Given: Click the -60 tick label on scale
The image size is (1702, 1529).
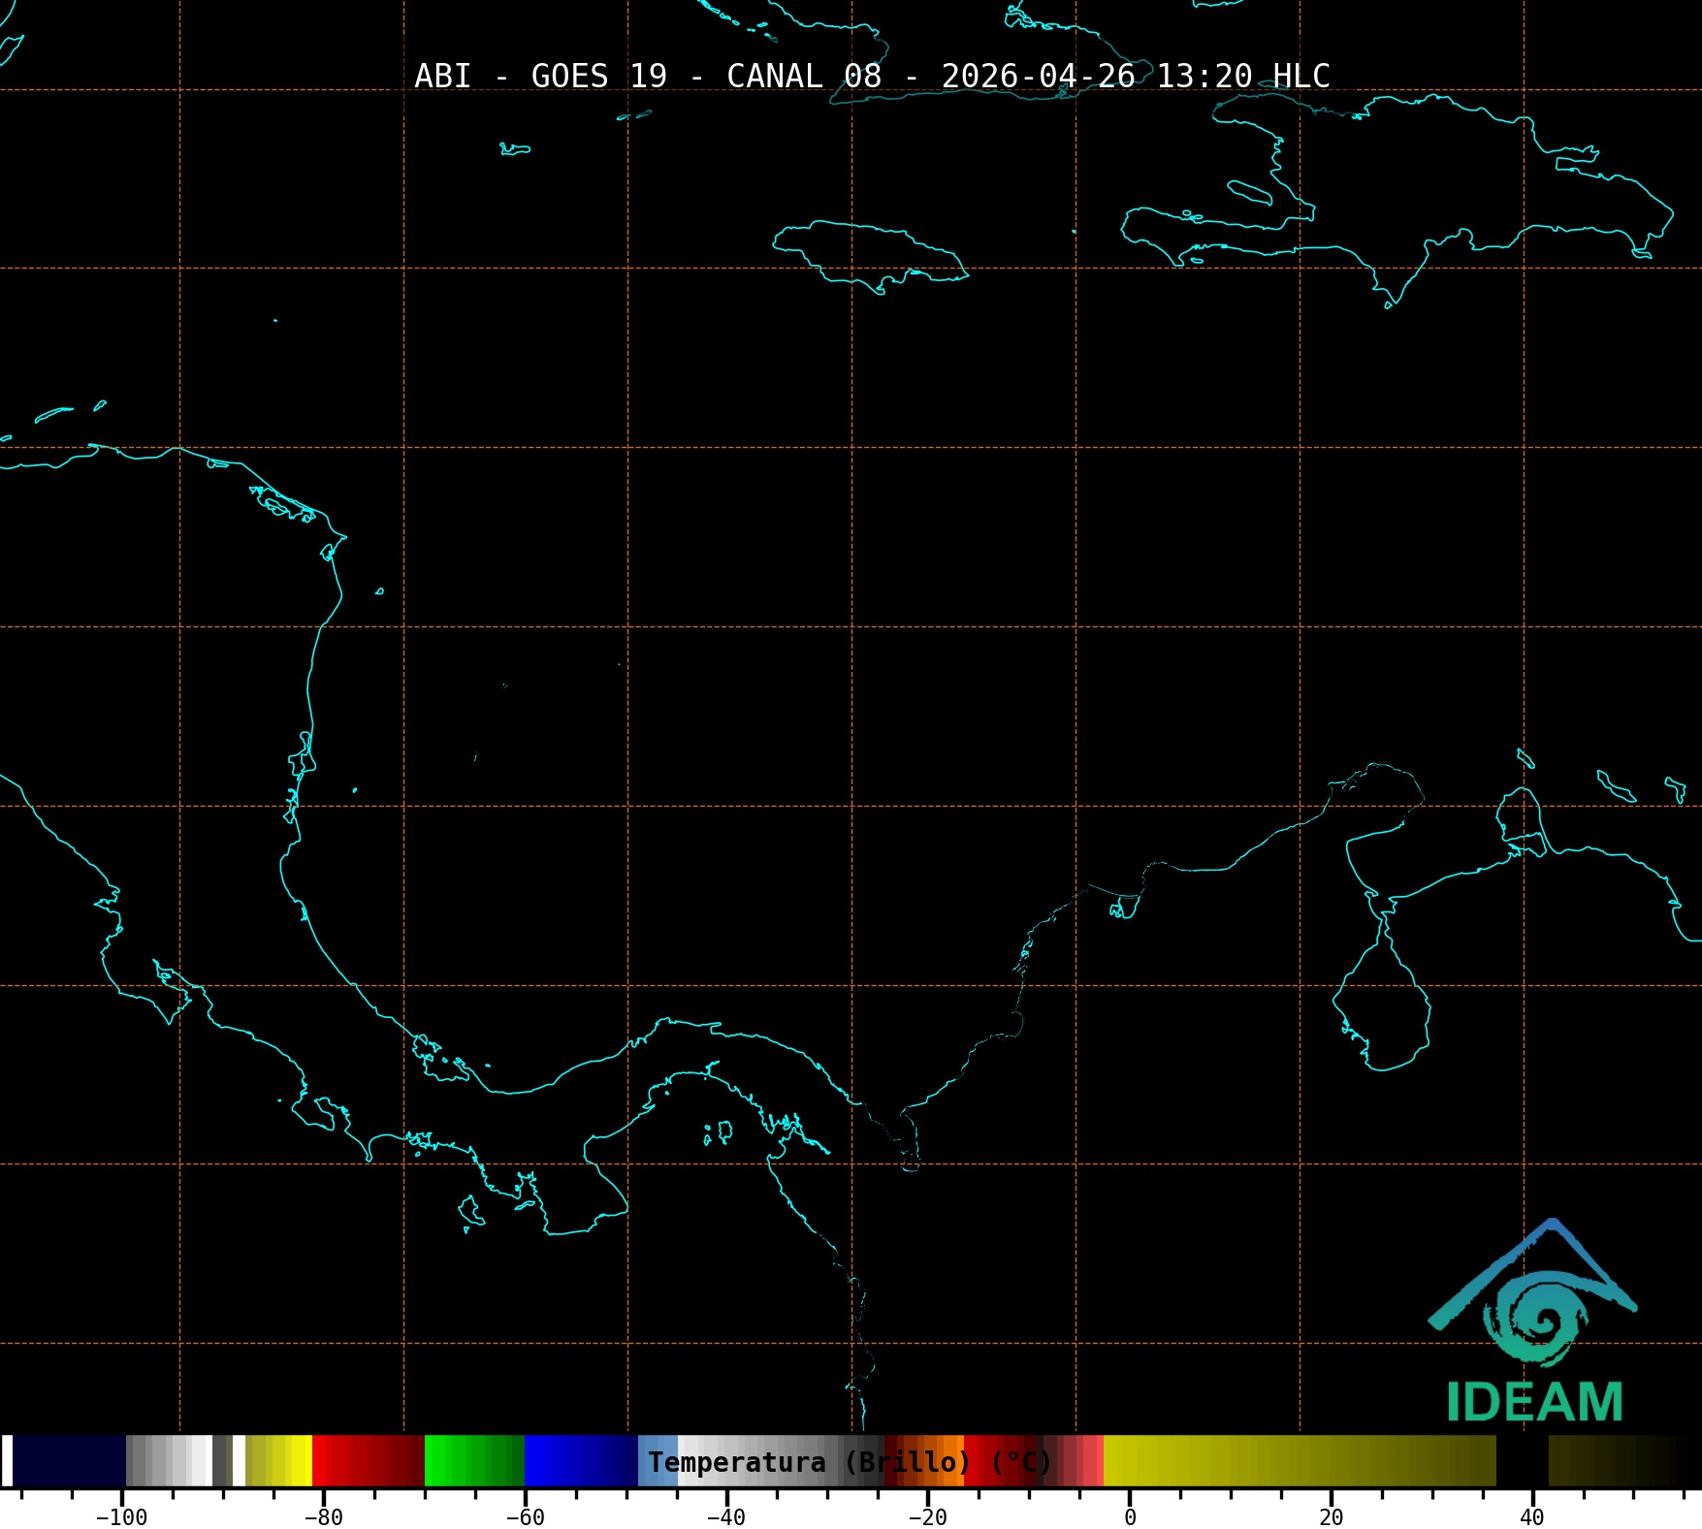Looking at the screenshot, I should point(525,1516).
